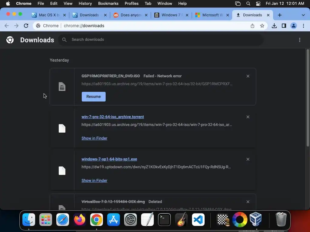Click the share icon in address bar
This screenshot has width=310, height=232.
[x=252, y=26]
